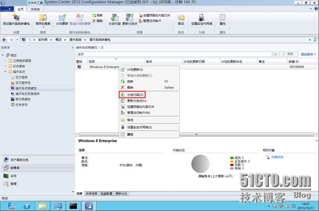Select 任务序列 (Task Sequences) tree item
This screenshot has height=211, width=319.
(20, 105)
